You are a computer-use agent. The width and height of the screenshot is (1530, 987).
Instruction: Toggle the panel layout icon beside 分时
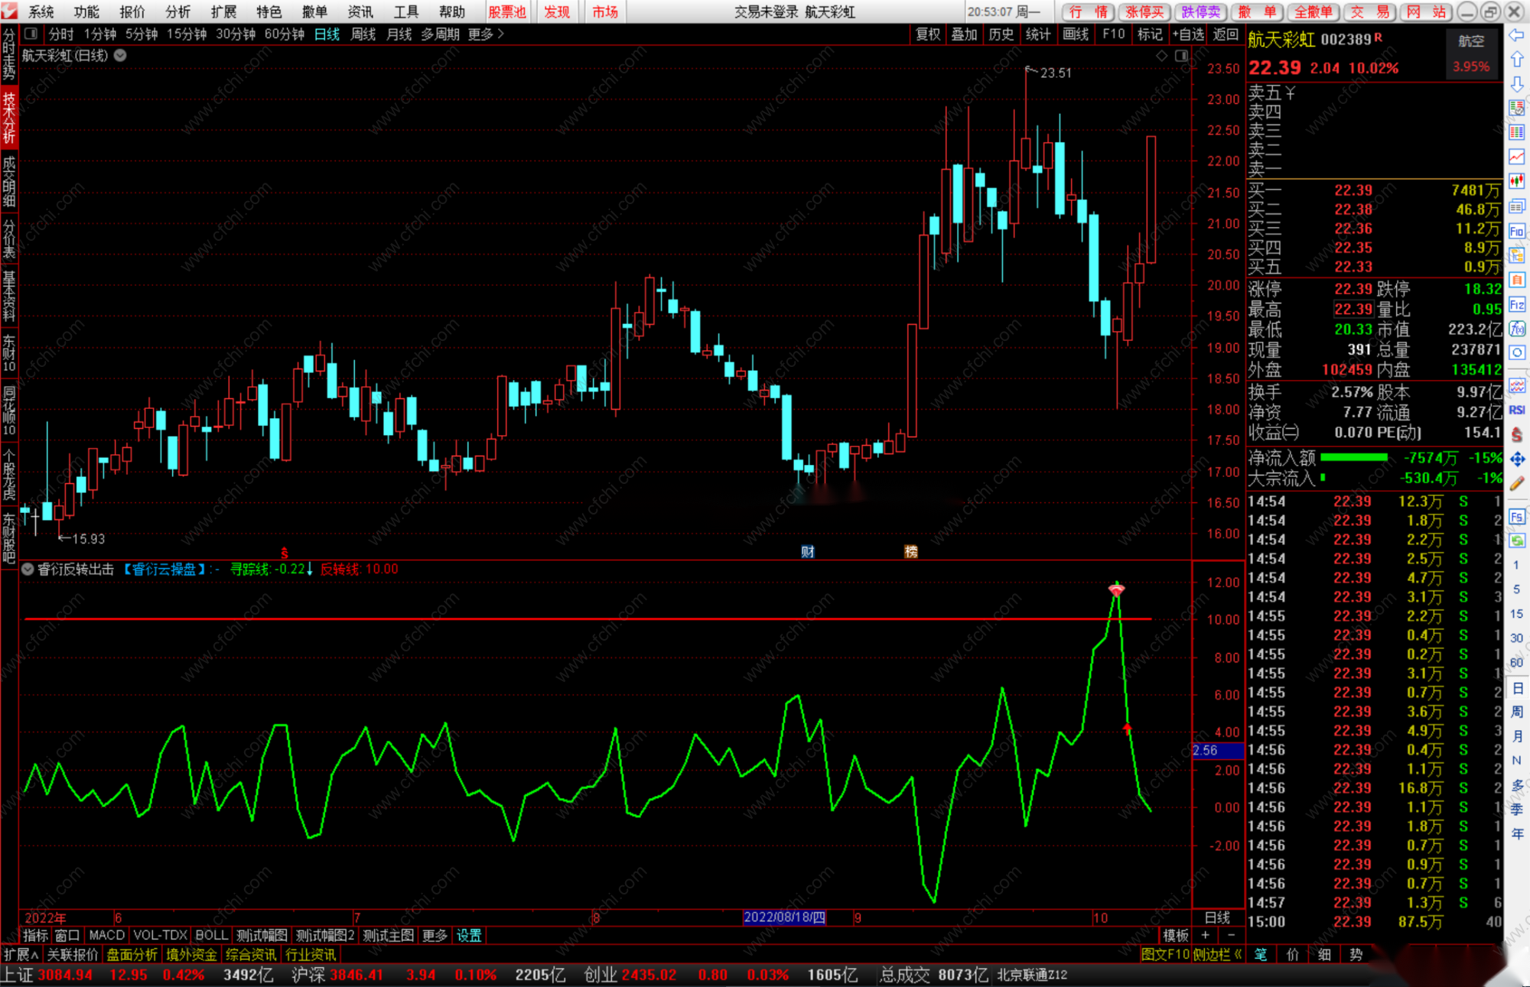point(31,34)
